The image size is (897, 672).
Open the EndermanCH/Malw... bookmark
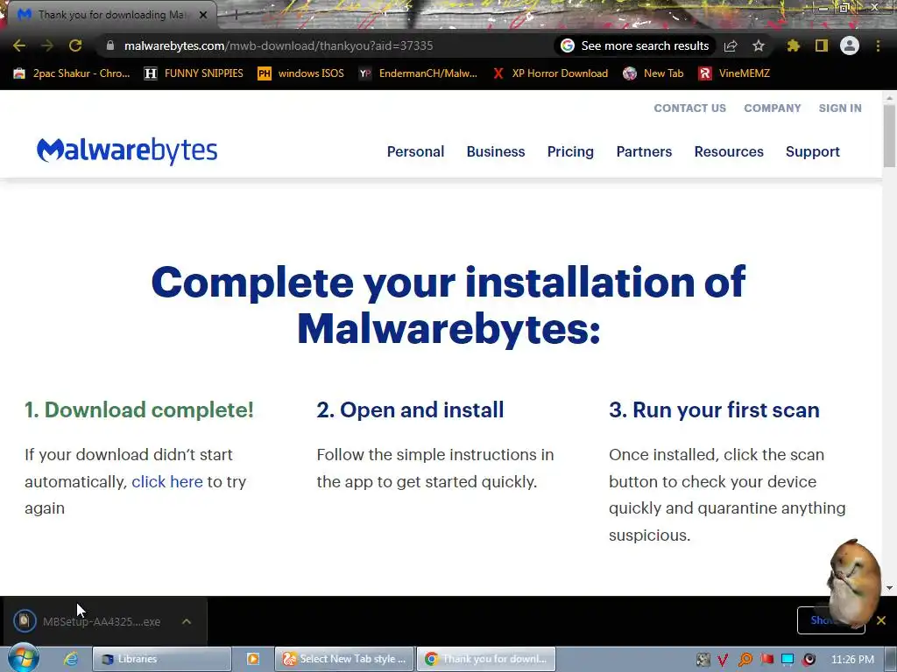coord(418,73)
